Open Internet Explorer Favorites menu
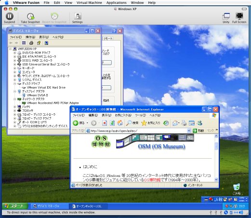This screenshot has height=218, width=251. [123, 115]
